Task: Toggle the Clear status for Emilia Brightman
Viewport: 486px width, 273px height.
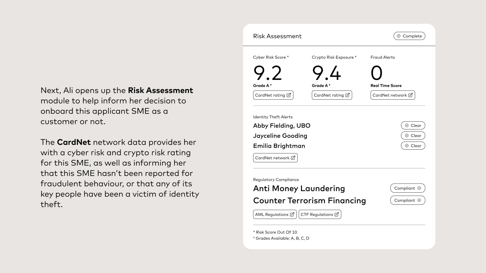Action: [x=413, y=146]
